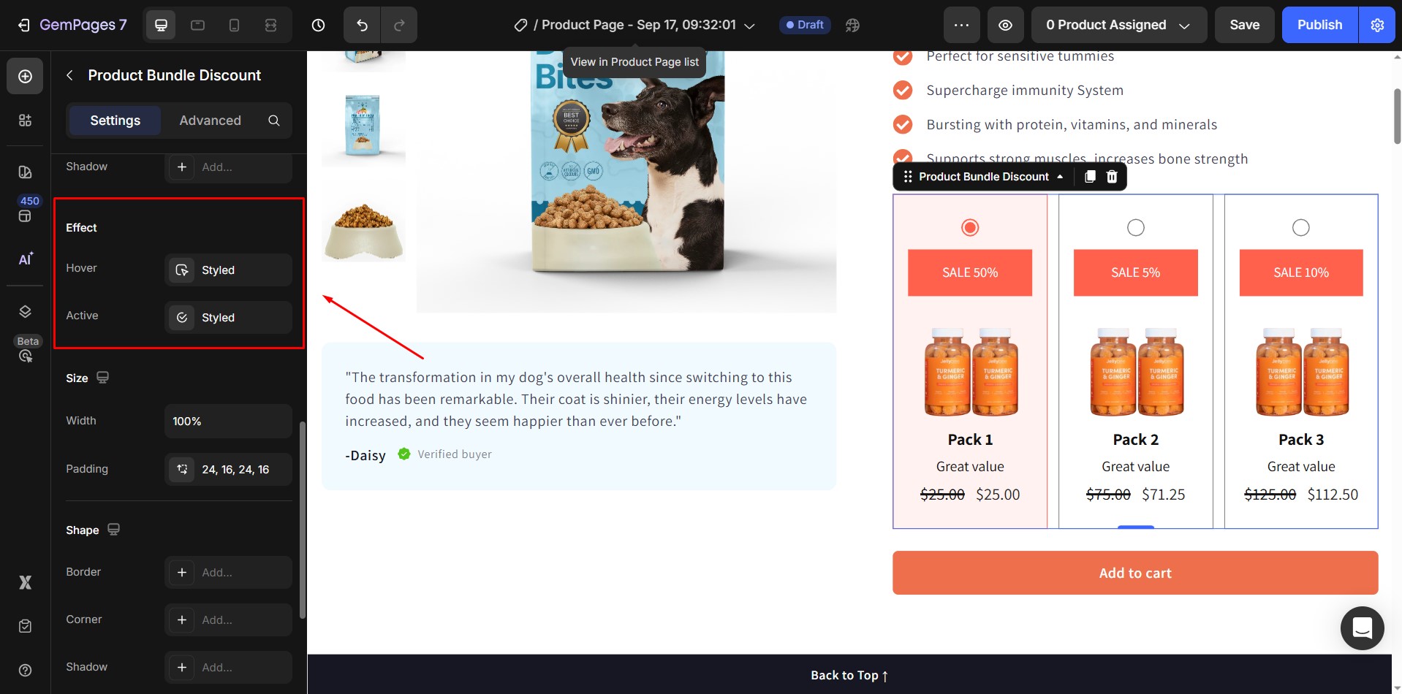This screenshot has height=694, width=1402.
Task: Open the language globe icon
Action: click(852, 26)
